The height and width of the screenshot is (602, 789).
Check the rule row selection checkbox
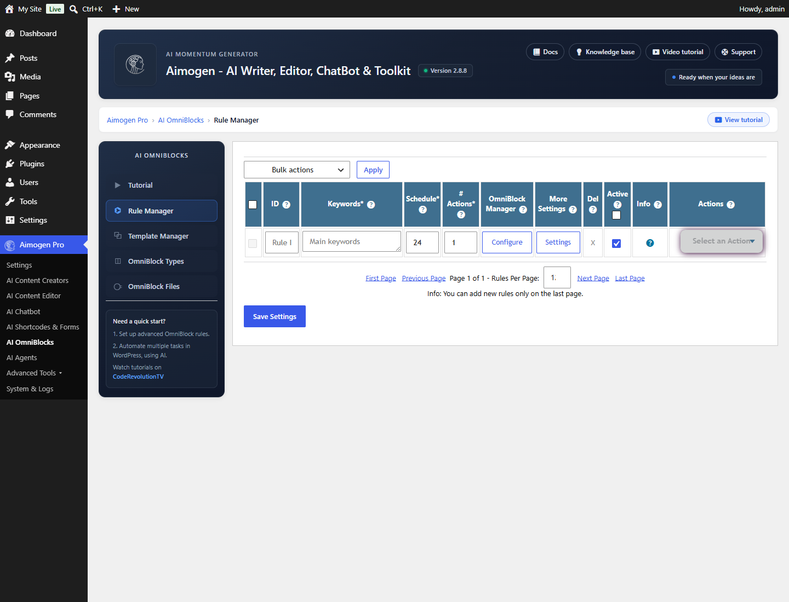click(253, 244)
